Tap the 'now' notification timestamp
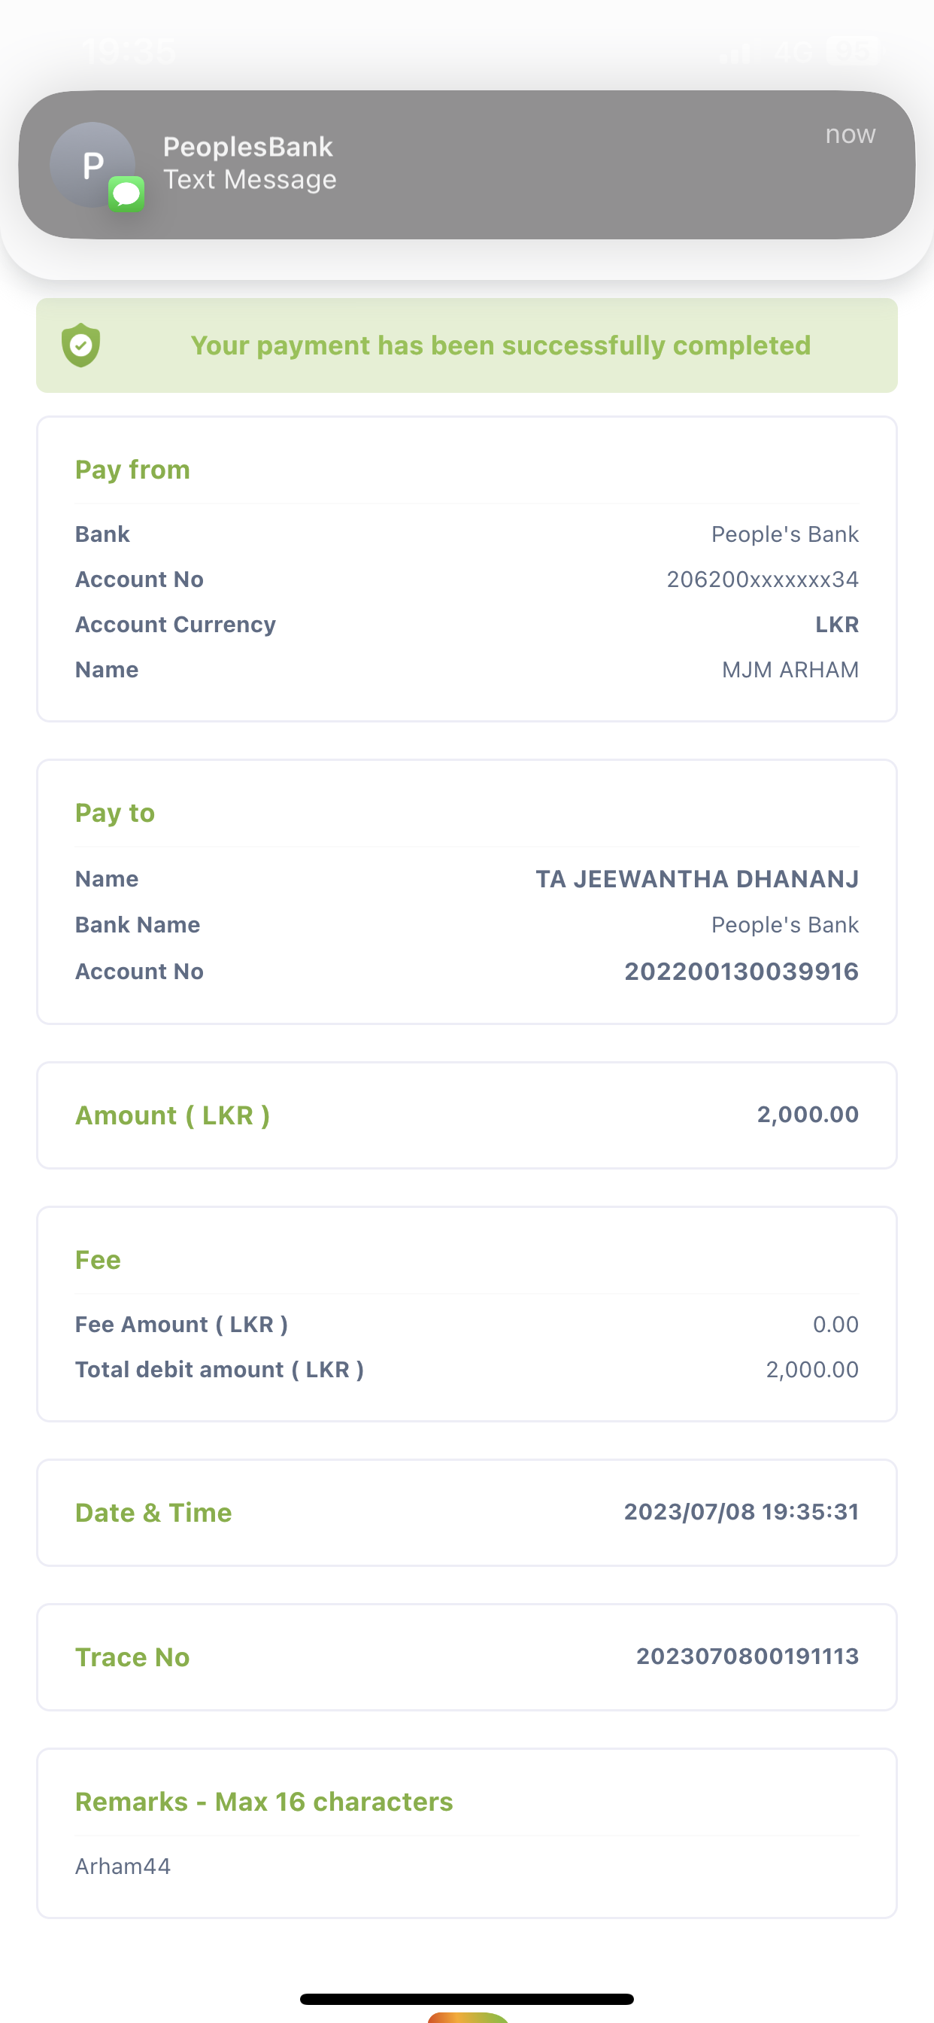This screenshot has width=934, height=2023. pos(849,134)
